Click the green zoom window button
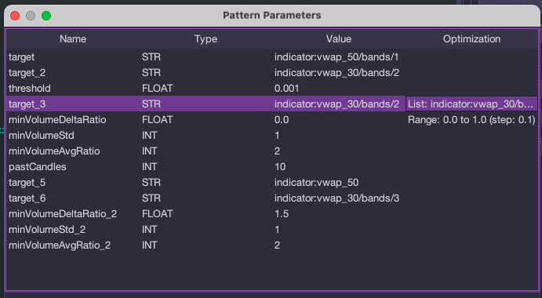The image size is (542, 298). [x=46, y=16]
